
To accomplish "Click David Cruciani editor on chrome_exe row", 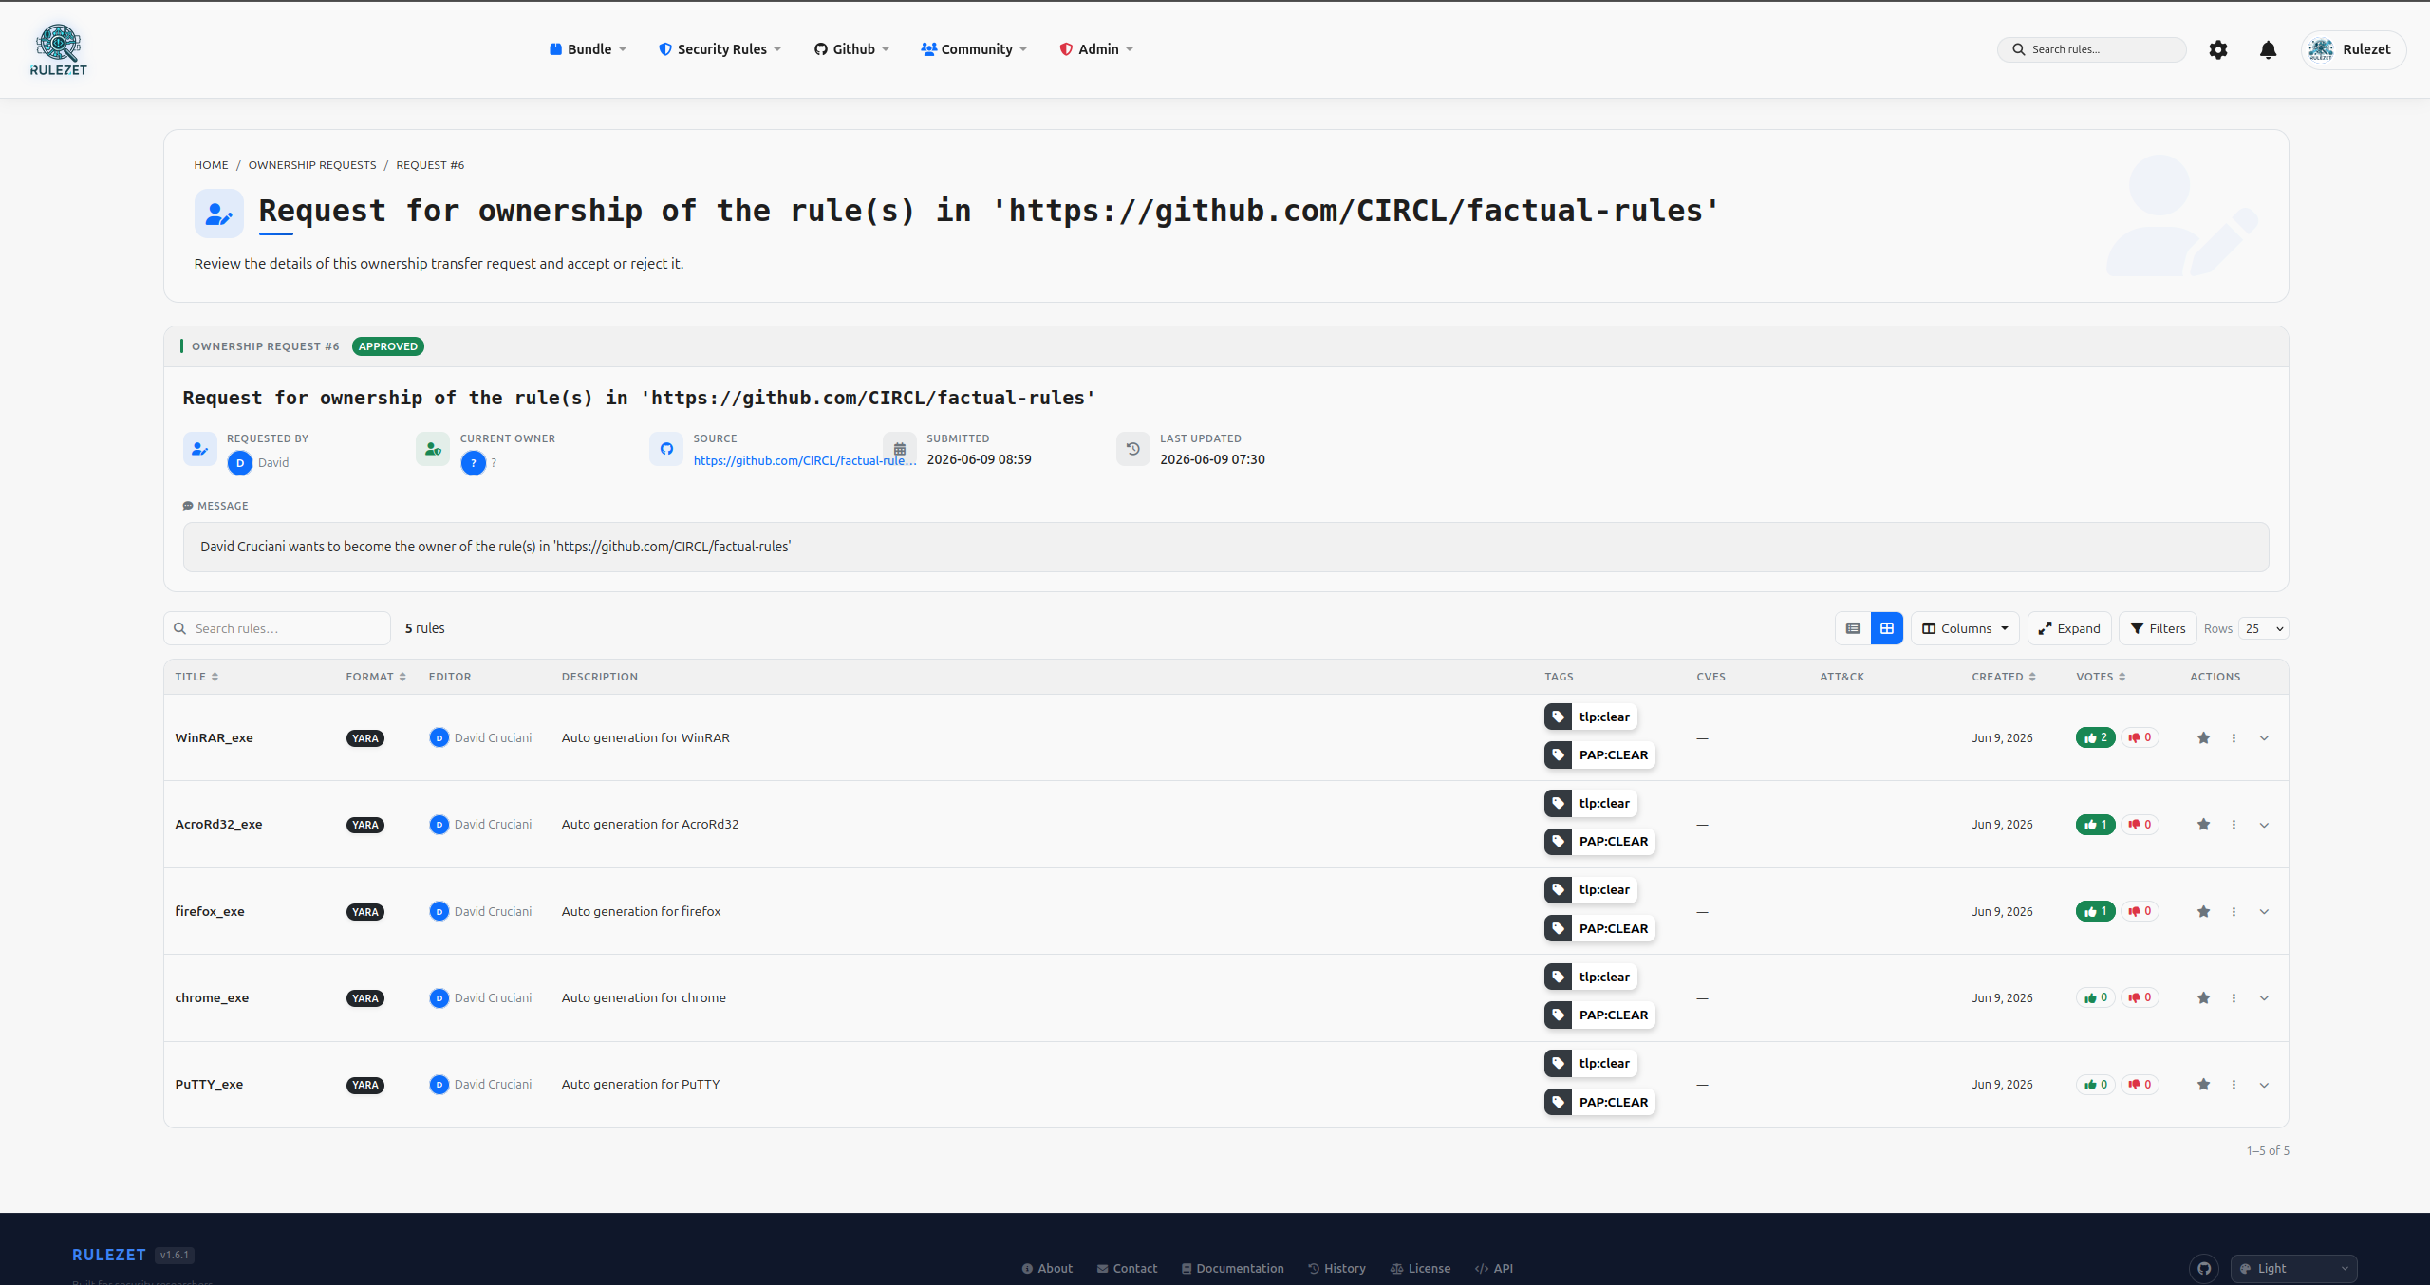I will click(x=480, y=997).
